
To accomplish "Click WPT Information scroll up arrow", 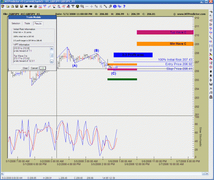I will click(x=52, y=48).
